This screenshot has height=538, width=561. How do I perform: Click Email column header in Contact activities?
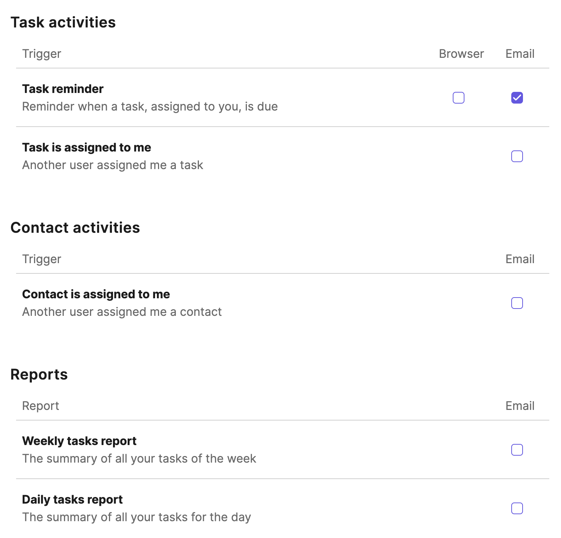click(520, 259)
